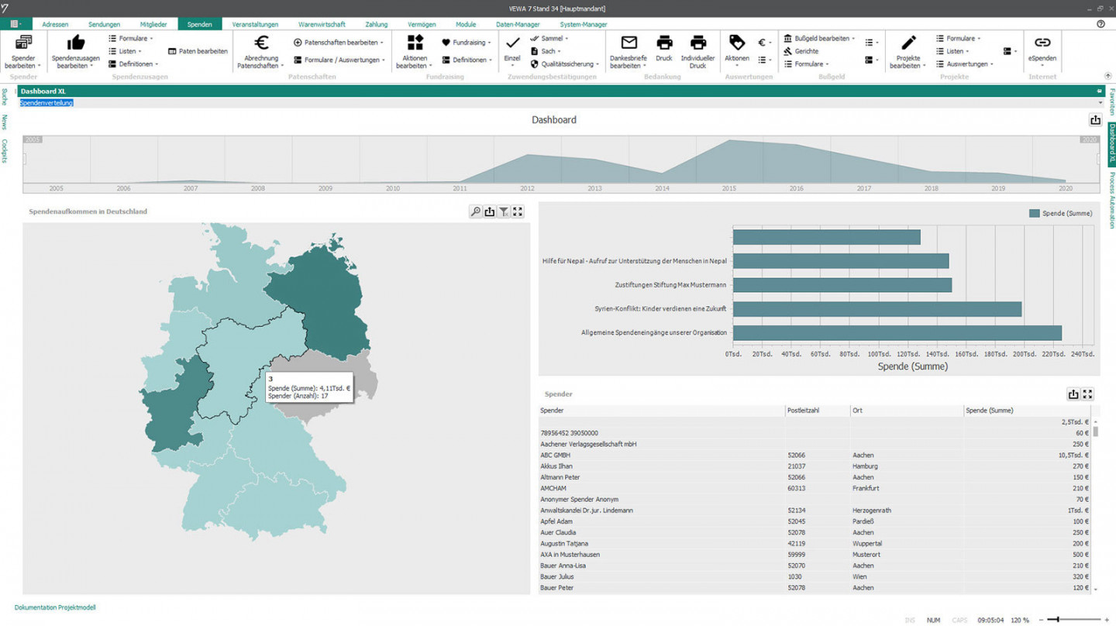The height and width of the screenshot is (626, 1116).
Task: Maximize the Spender table panel
Action: click(1087, 394)
